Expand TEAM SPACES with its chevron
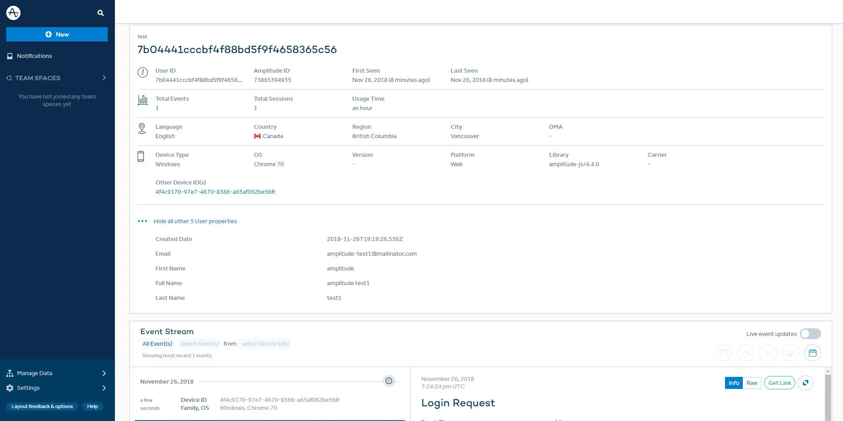Viewport: 843px width, 421px height. [x=104, y=78]
